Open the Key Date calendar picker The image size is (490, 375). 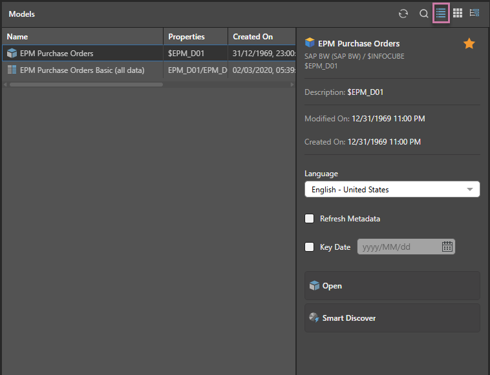point(447,247)
